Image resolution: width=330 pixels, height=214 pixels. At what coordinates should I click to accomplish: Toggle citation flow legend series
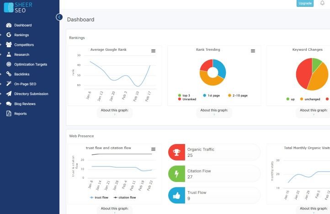[x=125, y=198]
